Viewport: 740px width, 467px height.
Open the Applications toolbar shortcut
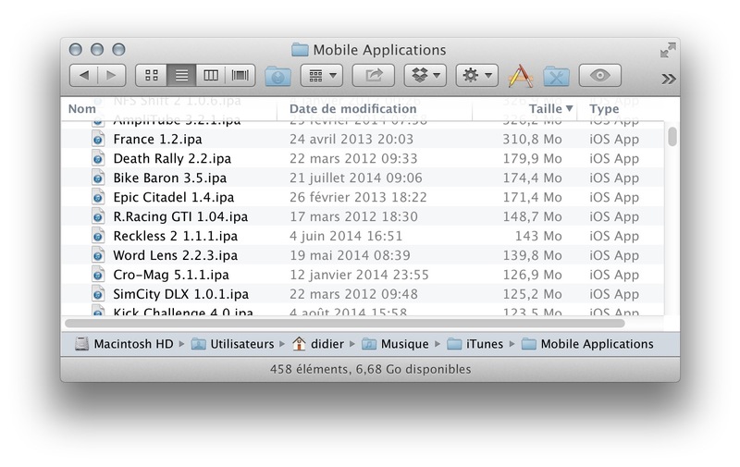521,76
